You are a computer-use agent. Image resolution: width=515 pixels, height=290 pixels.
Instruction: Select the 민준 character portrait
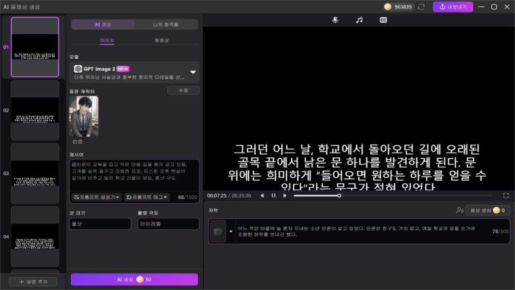click(84, 117)
